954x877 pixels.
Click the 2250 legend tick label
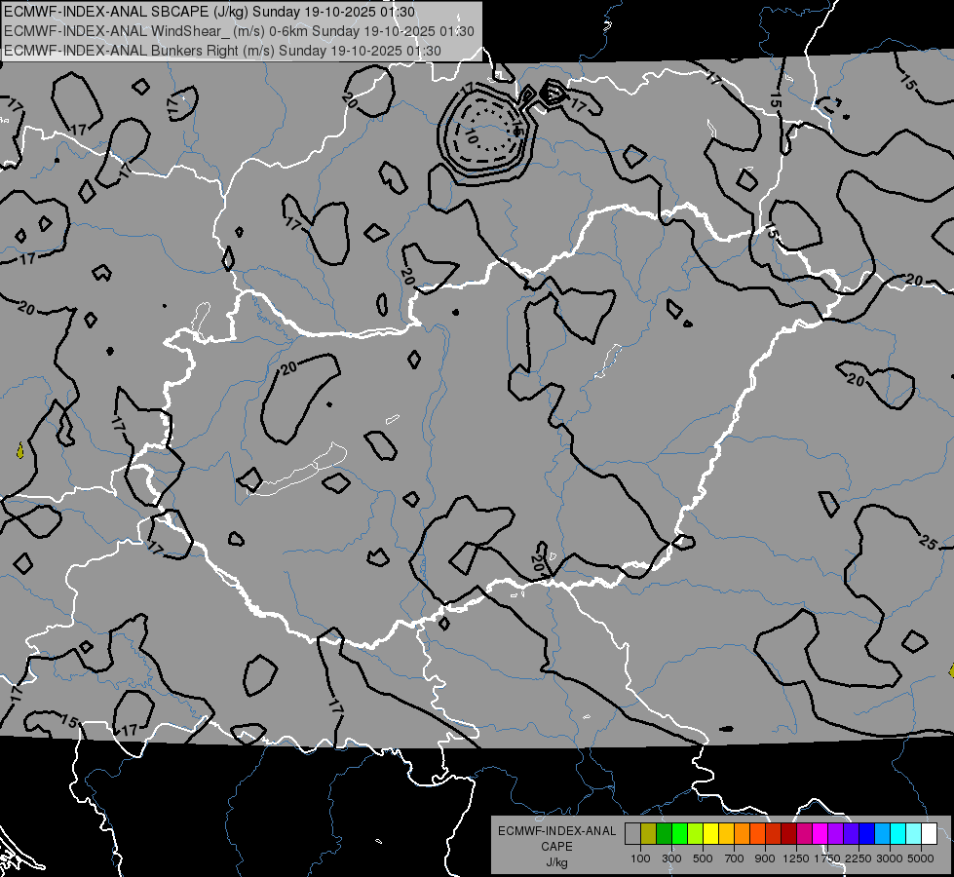click(859, 858)
